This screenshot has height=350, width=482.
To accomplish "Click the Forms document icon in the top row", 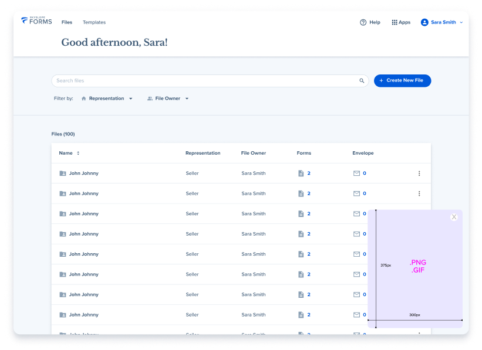I will [301, 173].
